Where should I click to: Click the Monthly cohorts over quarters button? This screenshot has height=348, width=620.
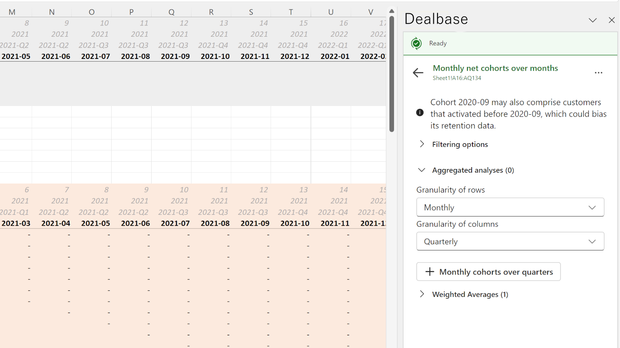(x=488, y=272)
